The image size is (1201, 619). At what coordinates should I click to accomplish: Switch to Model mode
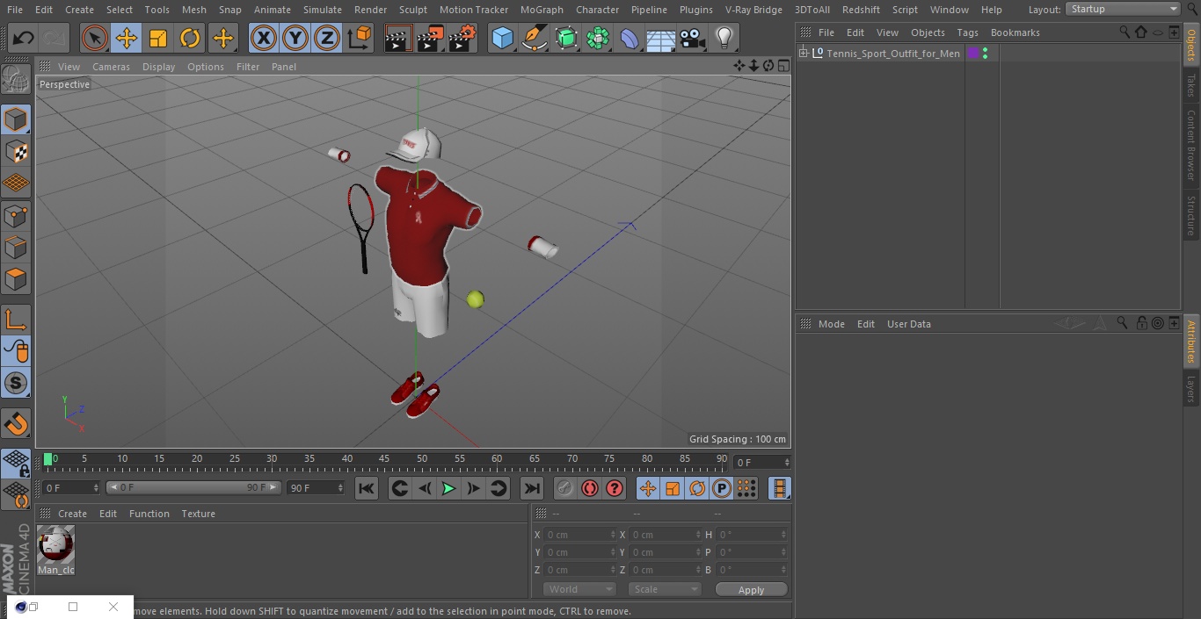[x=16, y=119]
